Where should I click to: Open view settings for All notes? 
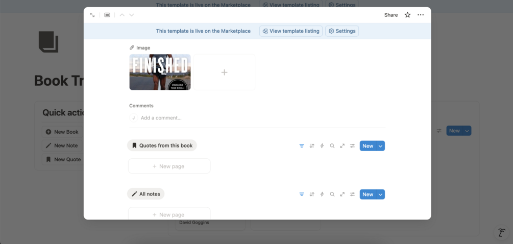352,194
